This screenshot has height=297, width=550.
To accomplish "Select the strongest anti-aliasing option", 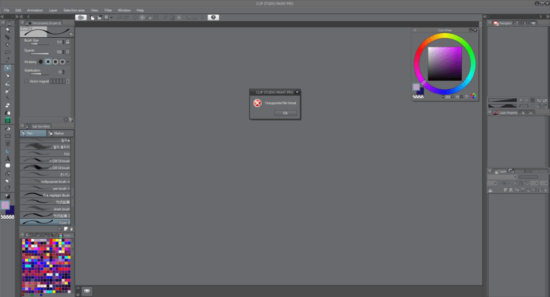I will (62, 61).
